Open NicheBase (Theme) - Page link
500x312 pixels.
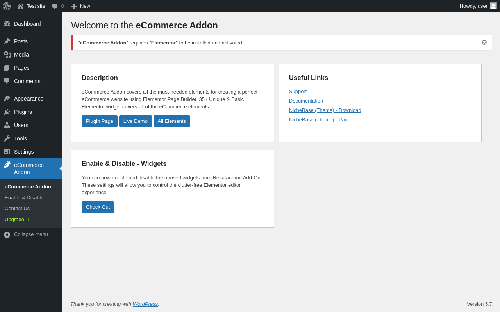point(320,120)
